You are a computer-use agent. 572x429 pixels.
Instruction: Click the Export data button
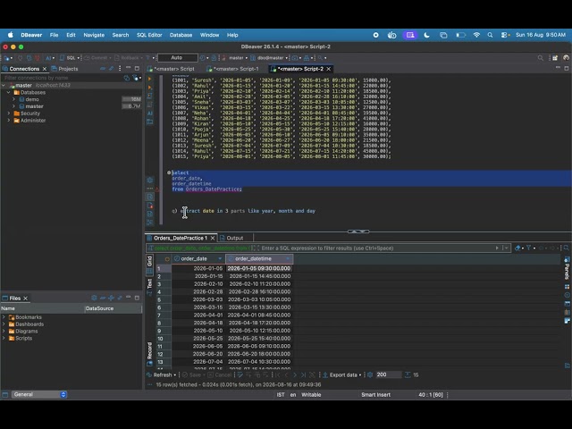tap(340, 374)
